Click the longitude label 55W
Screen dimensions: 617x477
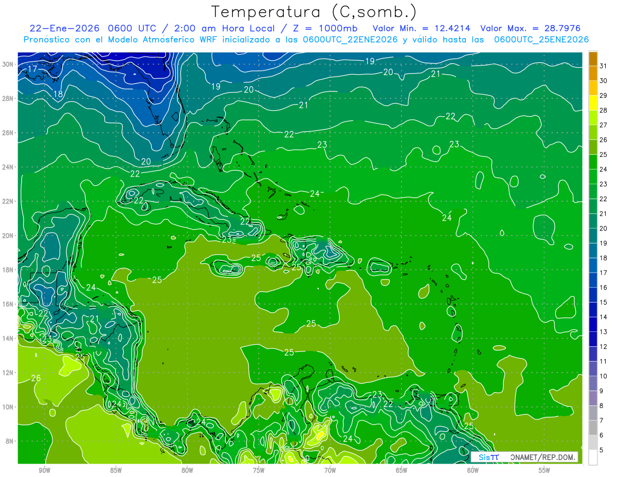point(544,470)
